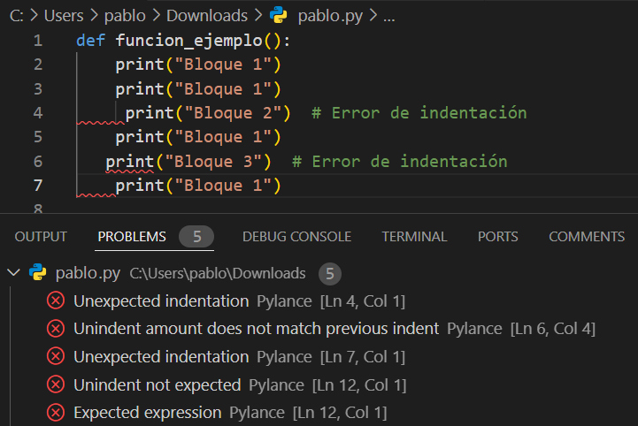The height and width of the screenshot is (426, 638).
Task: Open the breadcrumb ellipsis symbol picker
Action: (389, 17)
